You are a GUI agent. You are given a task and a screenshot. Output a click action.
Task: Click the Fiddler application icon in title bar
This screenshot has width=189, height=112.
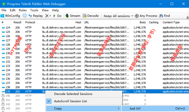[x=4, y=4]
